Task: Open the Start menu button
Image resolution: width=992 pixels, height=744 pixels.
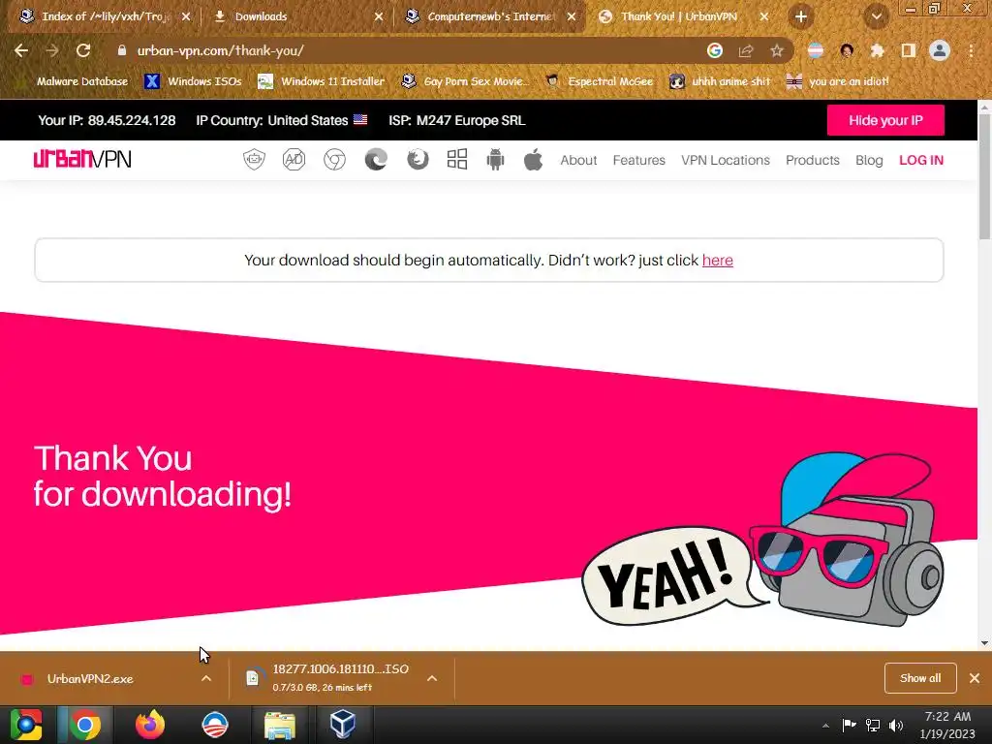Action: click(26, 725)
